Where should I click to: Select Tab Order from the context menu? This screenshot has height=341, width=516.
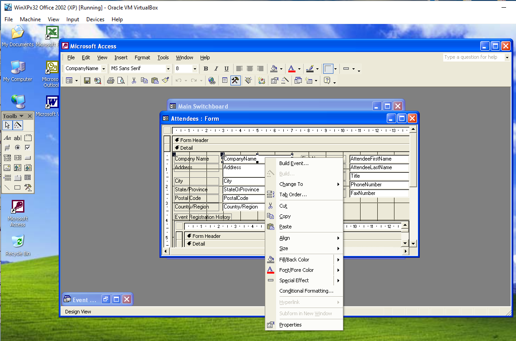pyautogui.click(x=304, y=194)
